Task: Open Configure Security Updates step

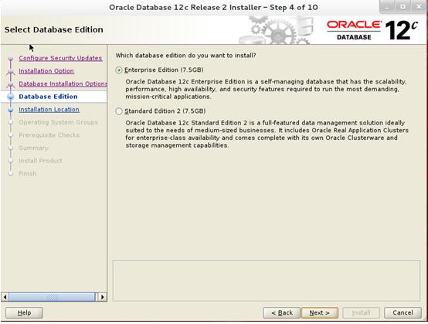Action: [x=60, y=58]
